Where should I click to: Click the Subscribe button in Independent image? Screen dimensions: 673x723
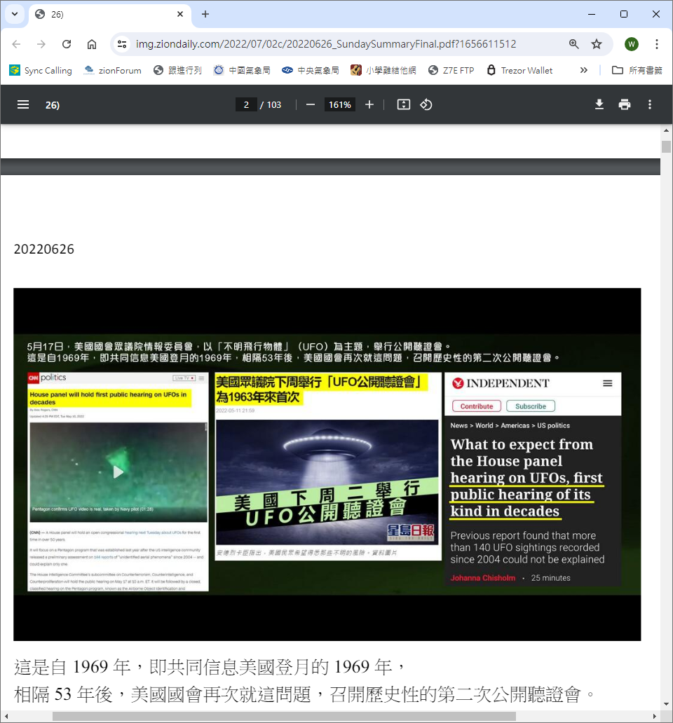tap(531, 406)
